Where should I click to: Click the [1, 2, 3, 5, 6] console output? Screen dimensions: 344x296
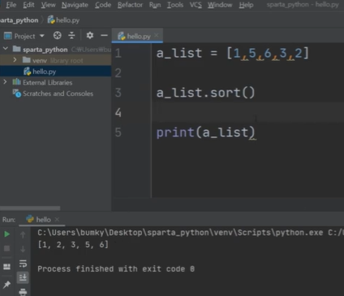pyautogui.click(x=73, y=245)
